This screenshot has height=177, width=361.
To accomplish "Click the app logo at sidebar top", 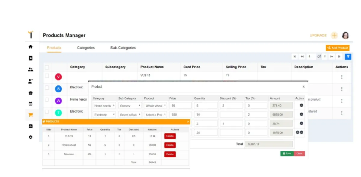I will [30, 34].
